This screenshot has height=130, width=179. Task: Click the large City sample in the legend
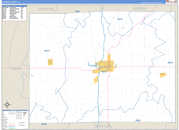(x=25, y=112)
